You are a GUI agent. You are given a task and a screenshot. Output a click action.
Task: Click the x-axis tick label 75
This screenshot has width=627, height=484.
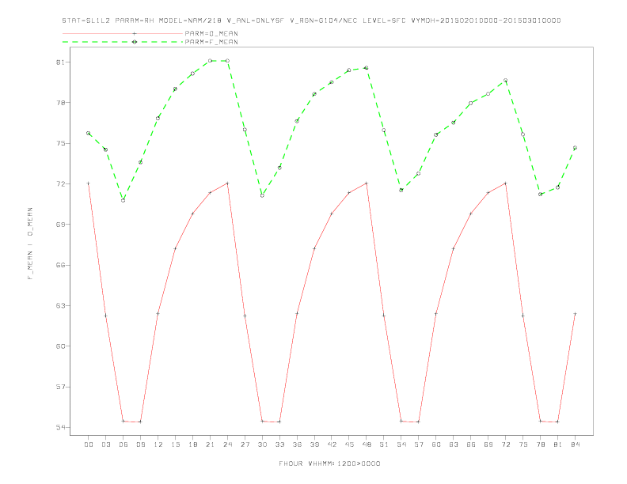click(x=523, y=444)
